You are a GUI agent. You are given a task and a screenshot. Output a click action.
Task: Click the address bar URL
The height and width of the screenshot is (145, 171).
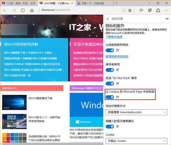56,10
